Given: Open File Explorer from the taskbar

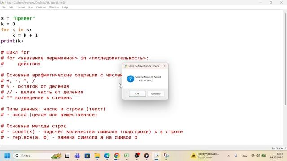Looking at the screenshot, I should (97, 156).
